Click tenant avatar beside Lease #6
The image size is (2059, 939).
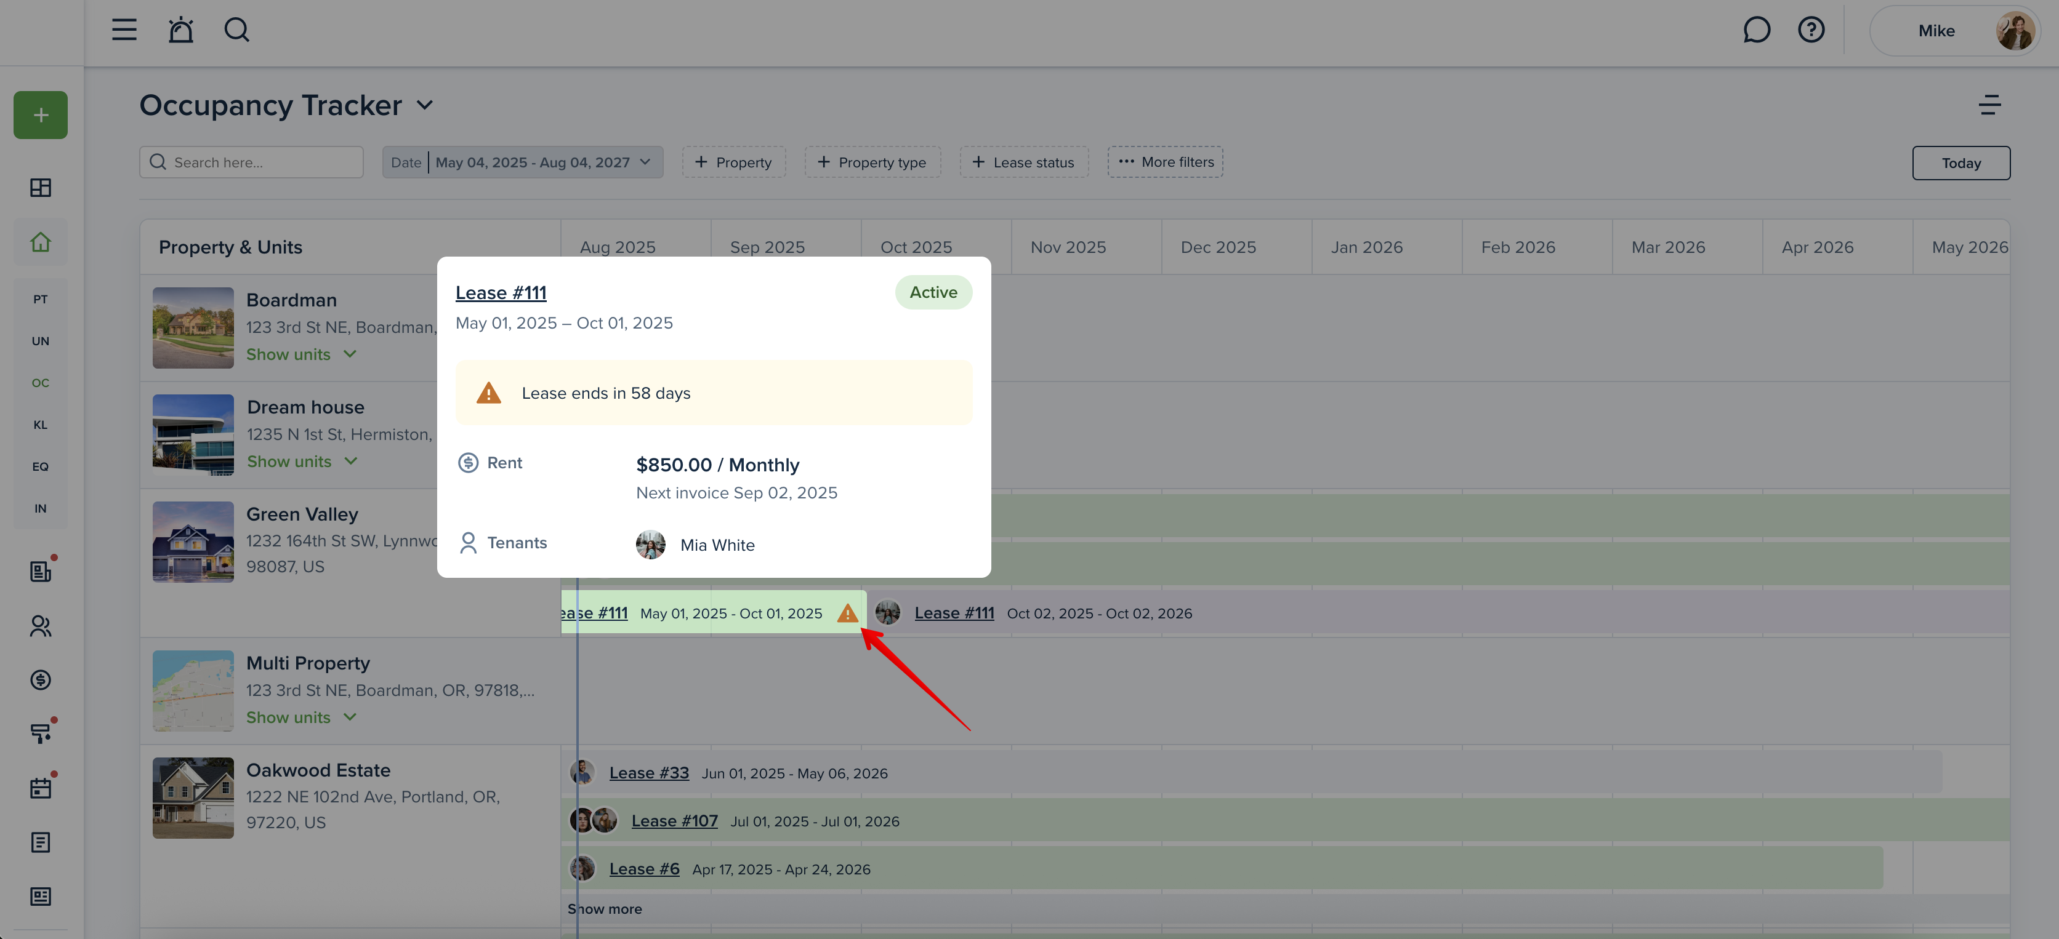(582, 869)
